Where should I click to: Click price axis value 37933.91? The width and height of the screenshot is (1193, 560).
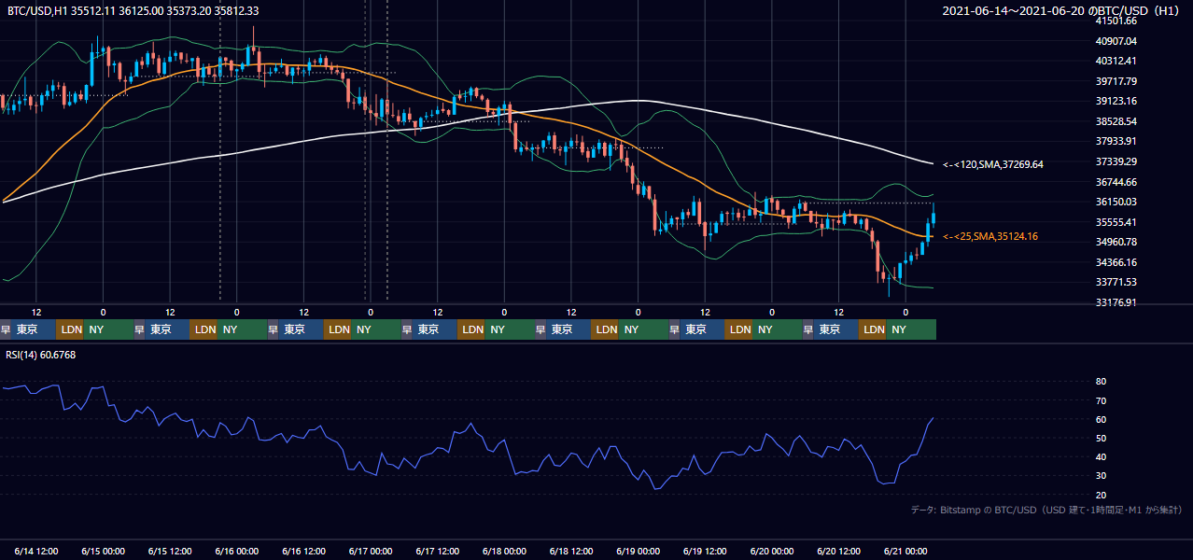[x=1116, y=141]
